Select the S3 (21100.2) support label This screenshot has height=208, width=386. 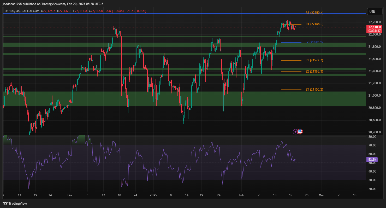point(314,90)
